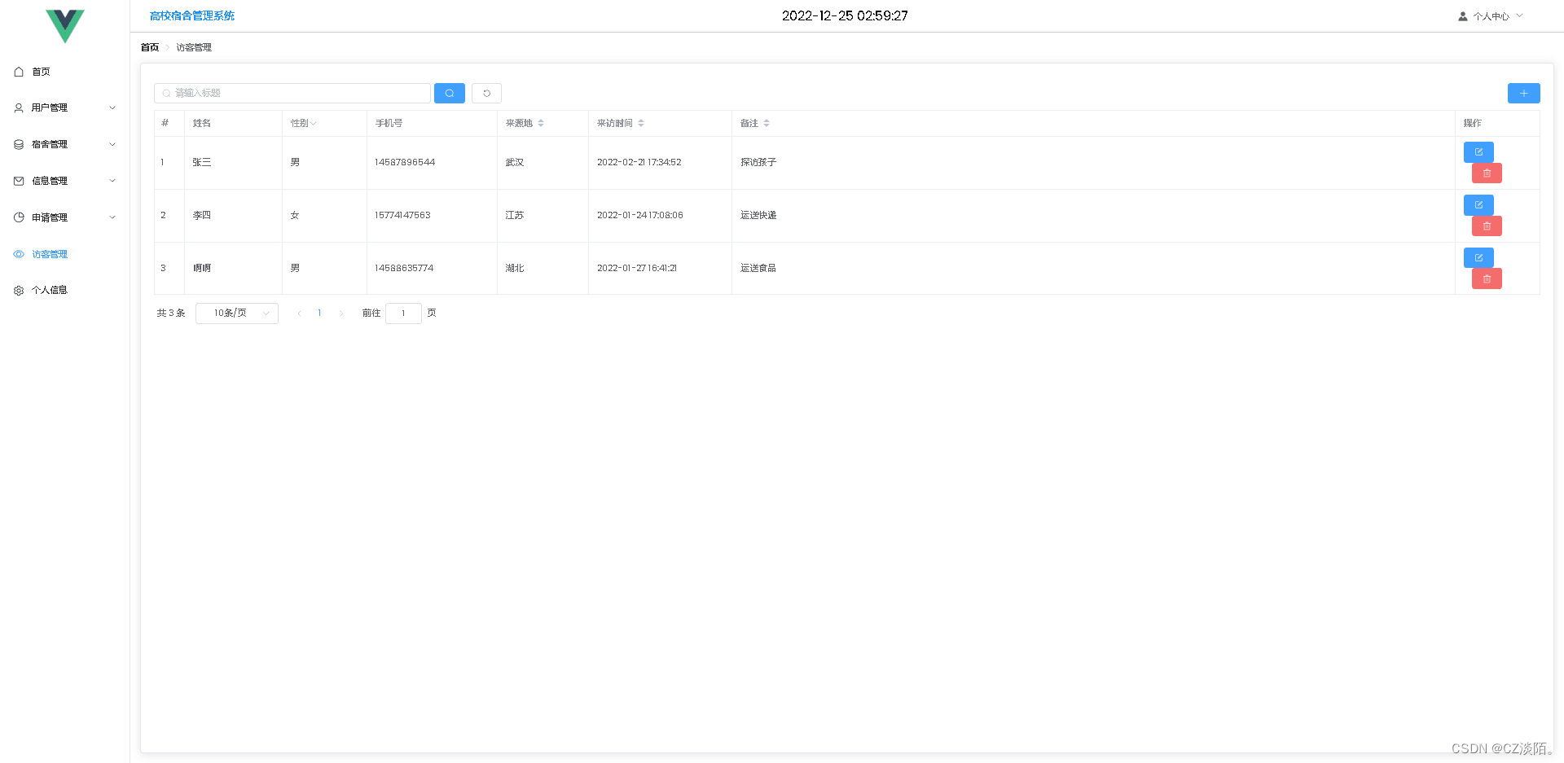Toggle the 宿舍管理 chevron arrow
Viewport: 1564px width, 763px height.
tap(112, 144)
